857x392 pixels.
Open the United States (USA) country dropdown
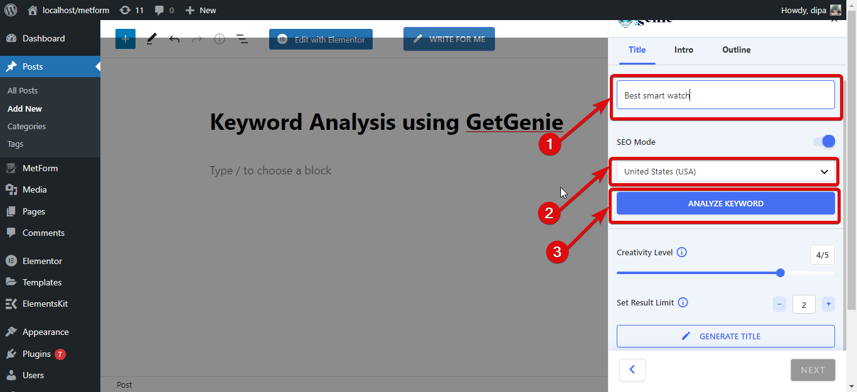tap(726, 172)
